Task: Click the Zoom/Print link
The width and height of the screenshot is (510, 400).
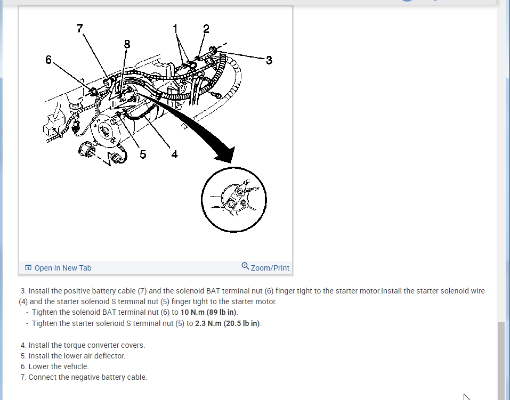Action: (x=270, y=268)
